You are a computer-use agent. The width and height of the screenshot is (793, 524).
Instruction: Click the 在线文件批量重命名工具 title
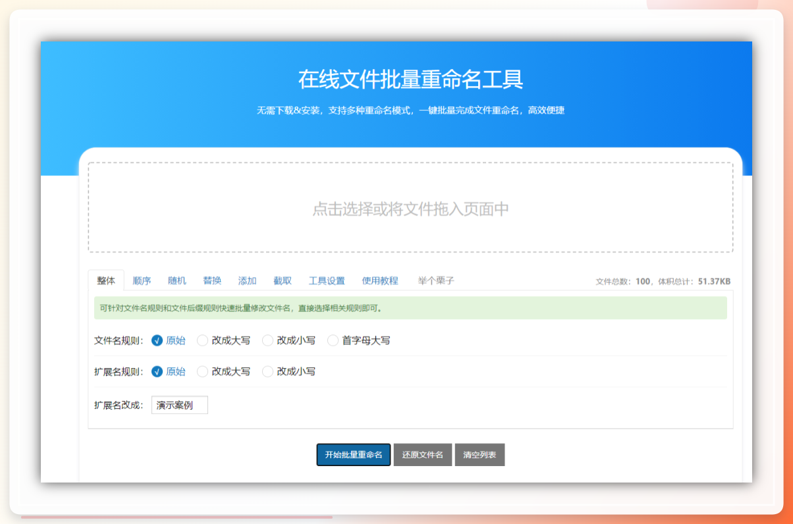[x=410, y=79]
